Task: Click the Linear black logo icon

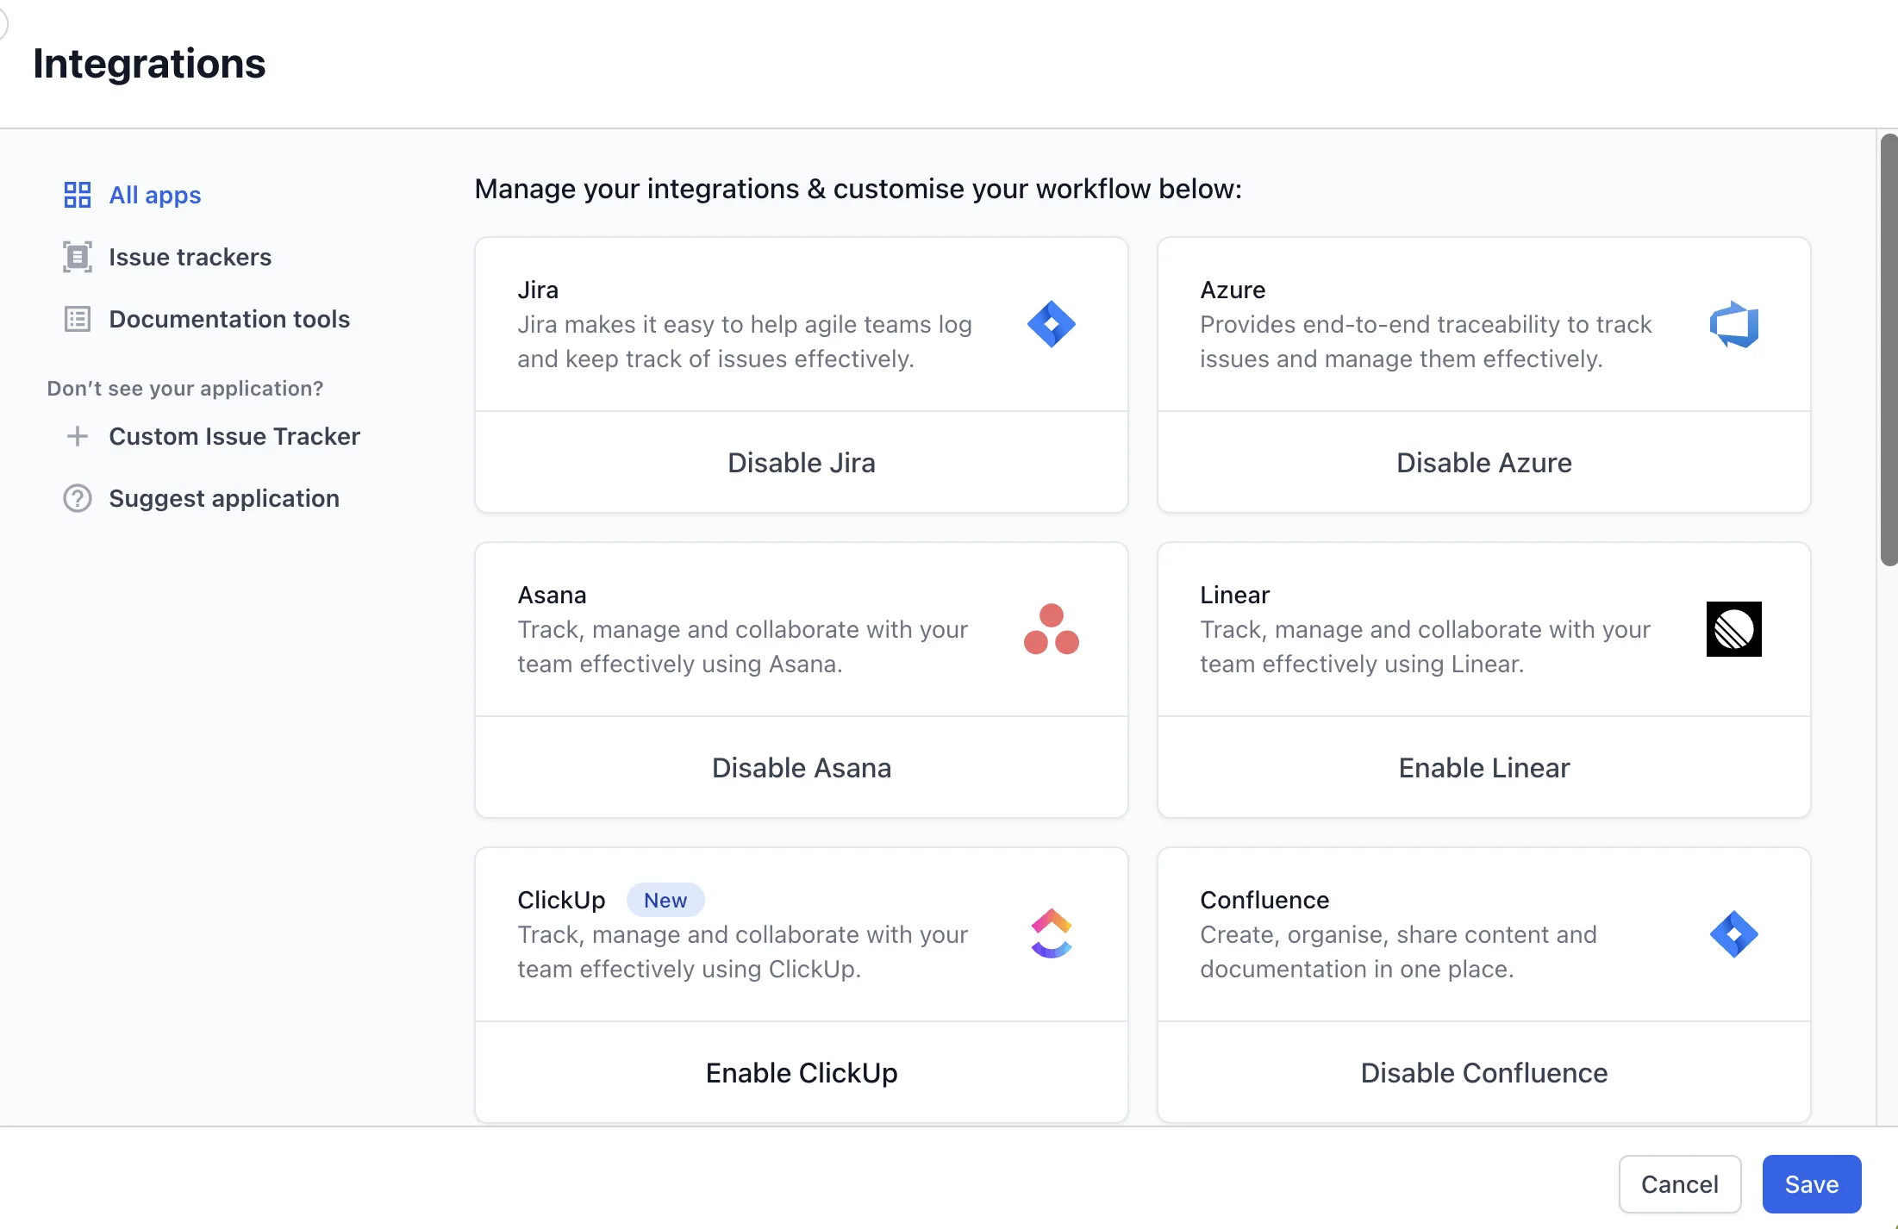Action: point(1734,629)
